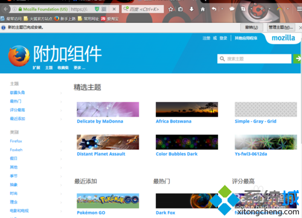Image resolution: width=302 pixels, height=218 pixels.
Task: Click the Firefox logo on the add-ons header
Action: pyautogui.click(x=19, y=56)
